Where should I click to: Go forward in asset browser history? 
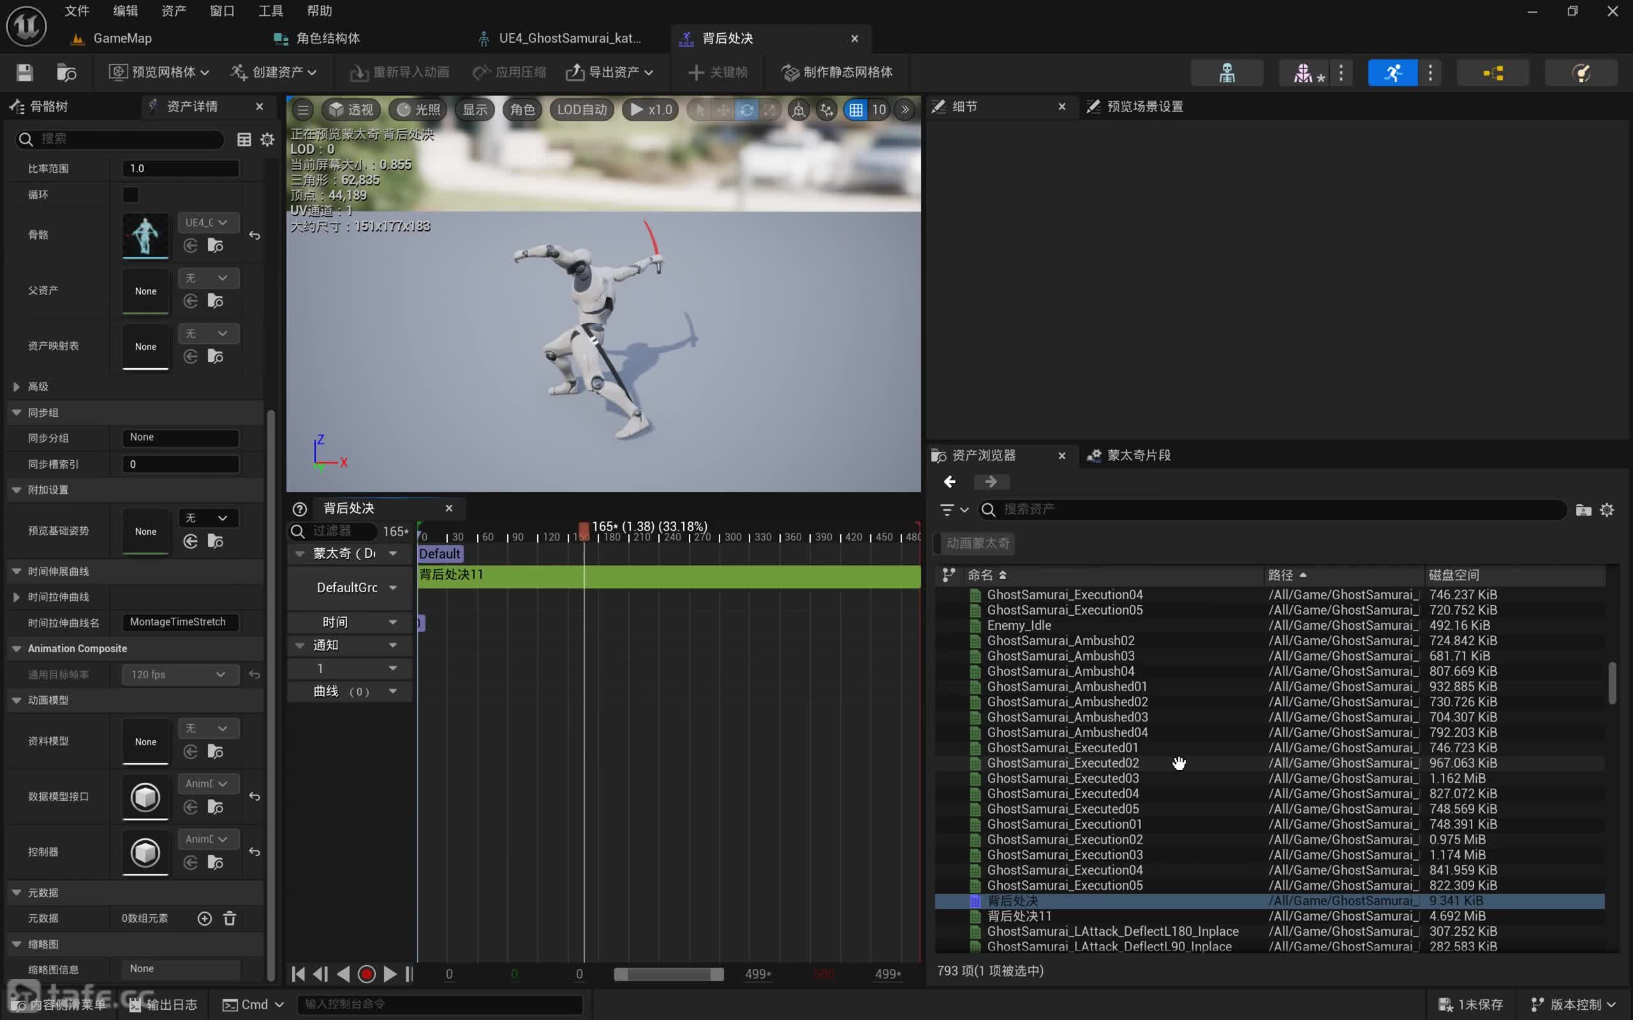pos(991,482)
